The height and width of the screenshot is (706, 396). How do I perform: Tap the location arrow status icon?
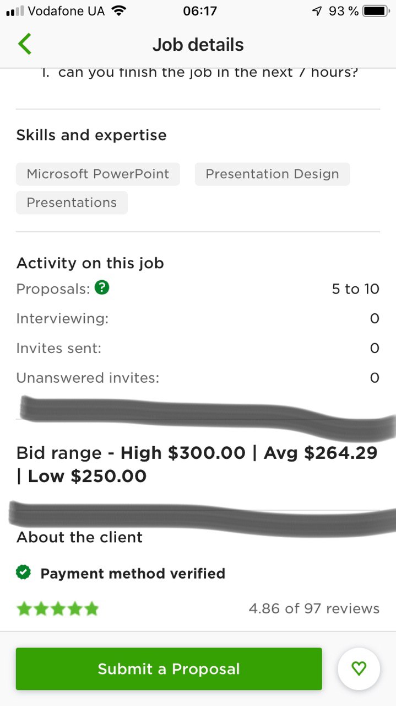[x=317, y=11]
